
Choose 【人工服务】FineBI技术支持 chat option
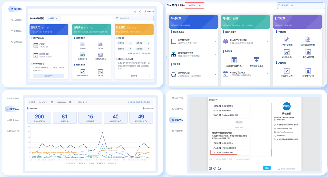click(224, 152)
